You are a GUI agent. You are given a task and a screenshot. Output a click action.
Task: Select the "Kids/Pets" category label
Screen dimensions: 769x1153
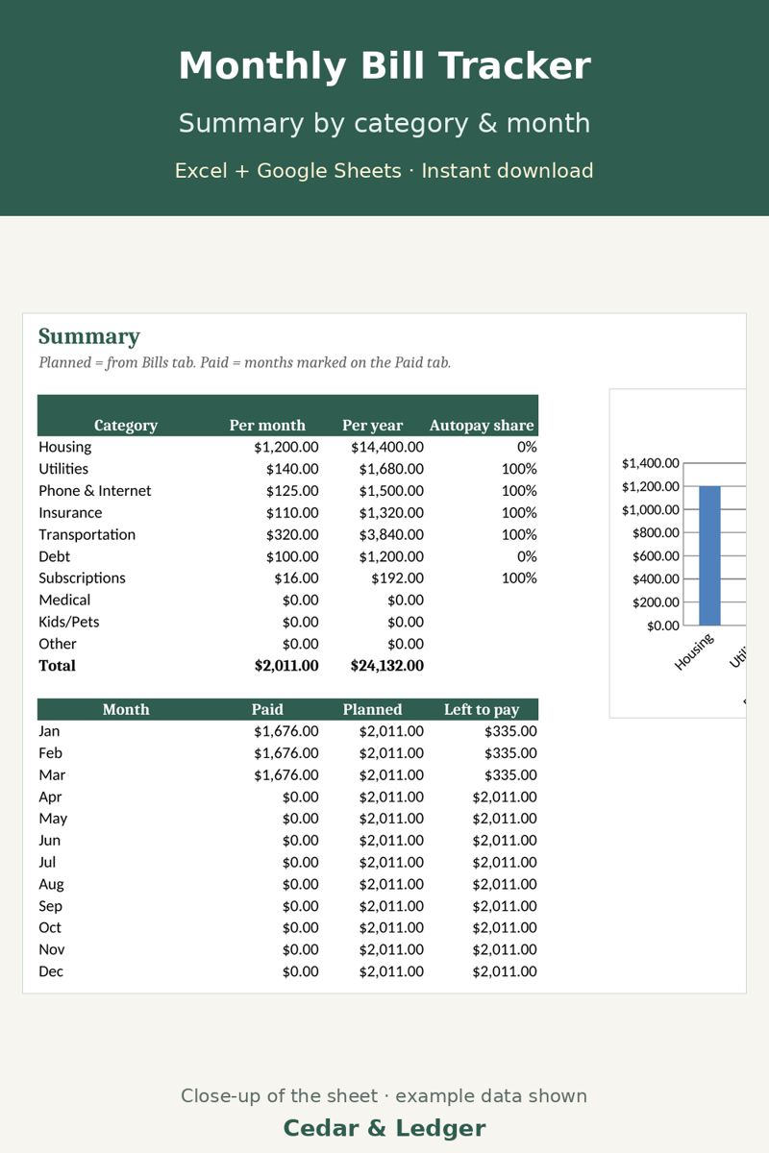[69, 623]
